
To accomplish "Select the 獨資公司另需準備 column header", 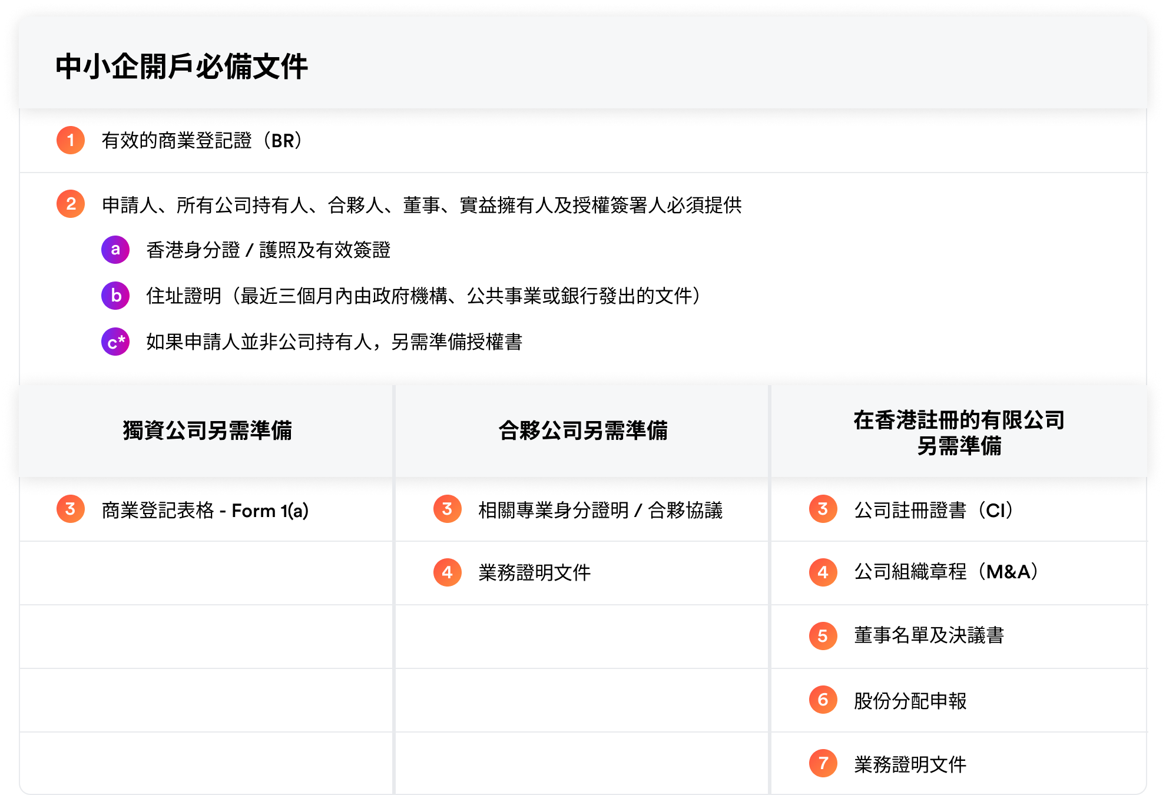I will [x=207, y=430].
